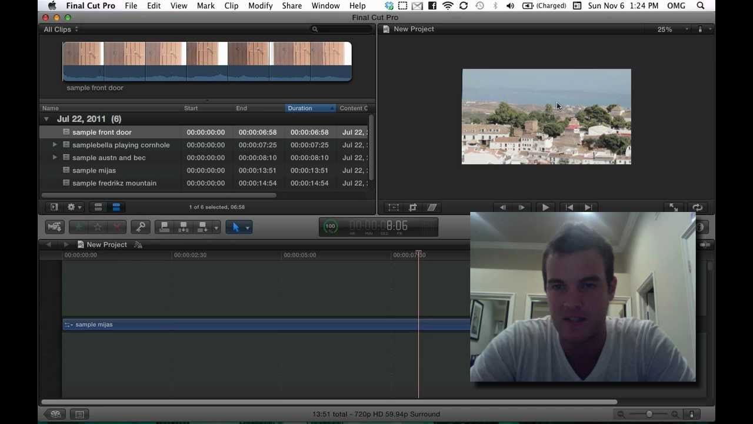Jump to the previous edit point
This screenshot has height=424, width=753.
coord(569,207)
